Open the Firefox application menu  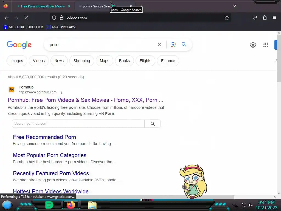click(274, 18)
